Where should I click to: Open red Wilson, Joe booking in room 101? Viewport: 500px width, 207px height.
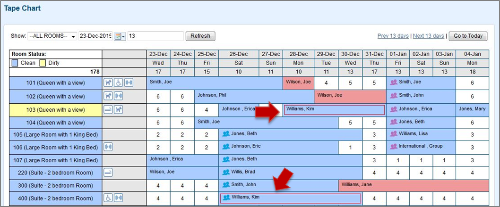coord(299,83)
